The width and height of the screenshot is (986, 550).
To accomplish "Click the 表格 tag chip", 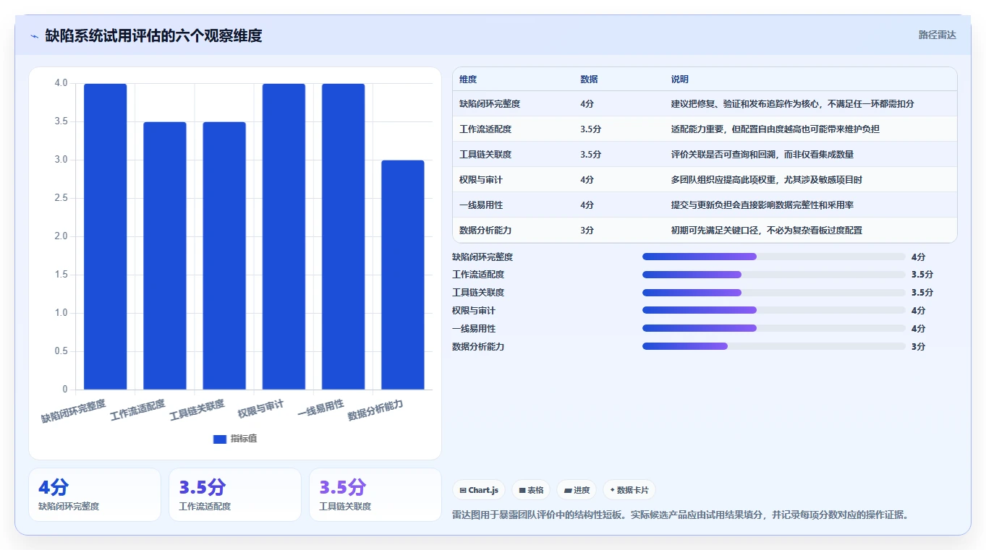I will [x=531, y=490].
